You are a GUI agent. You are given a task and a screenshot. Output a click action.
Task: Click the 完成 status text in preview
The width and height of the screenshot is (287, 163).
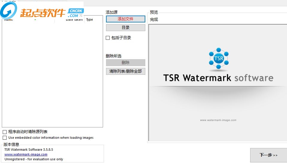point(154,19)
